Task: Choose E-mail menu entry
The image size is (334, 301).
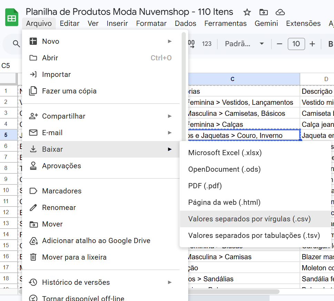Action: pyautogui.click(x=101, y=133)
